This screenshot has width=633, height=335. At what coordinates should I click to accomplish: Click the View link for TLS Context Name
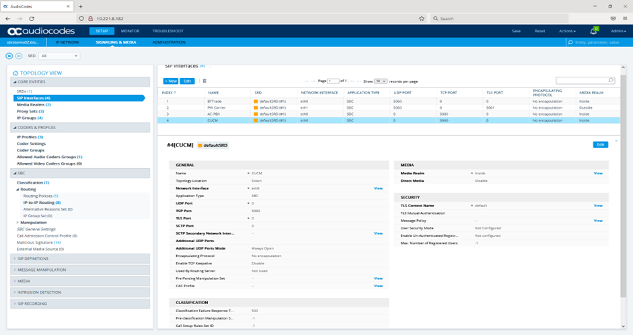[598, 206]
